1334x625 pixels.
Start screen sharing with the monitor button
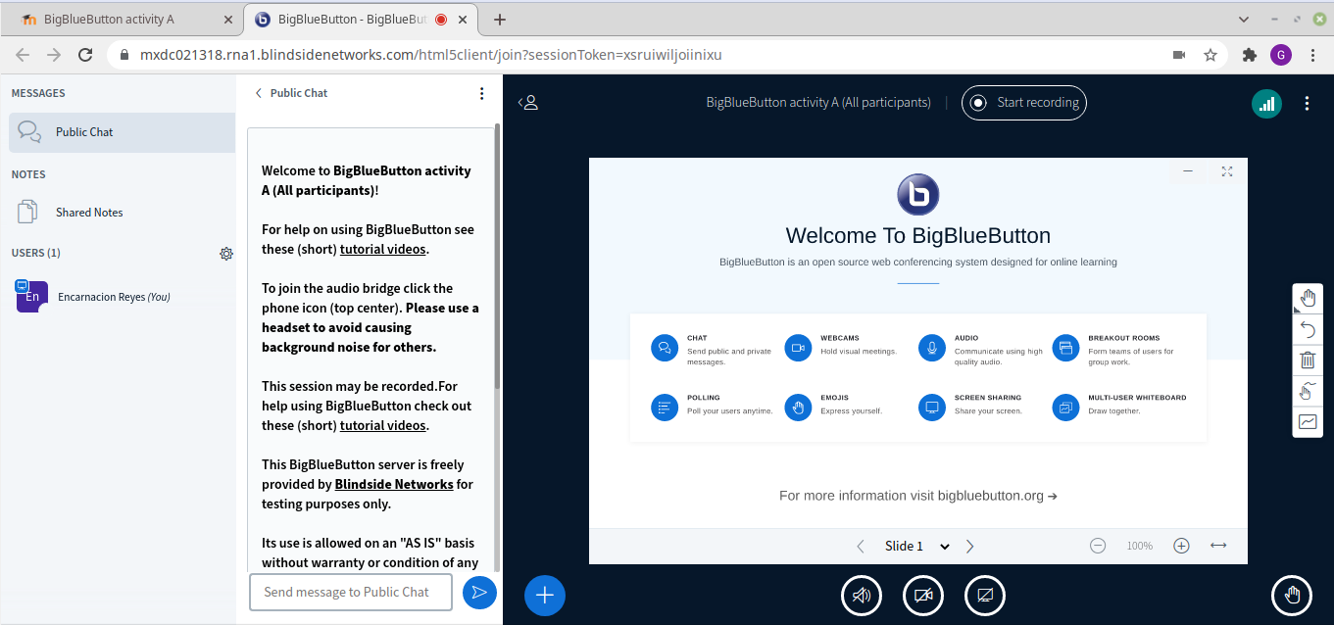click(985, 595)
